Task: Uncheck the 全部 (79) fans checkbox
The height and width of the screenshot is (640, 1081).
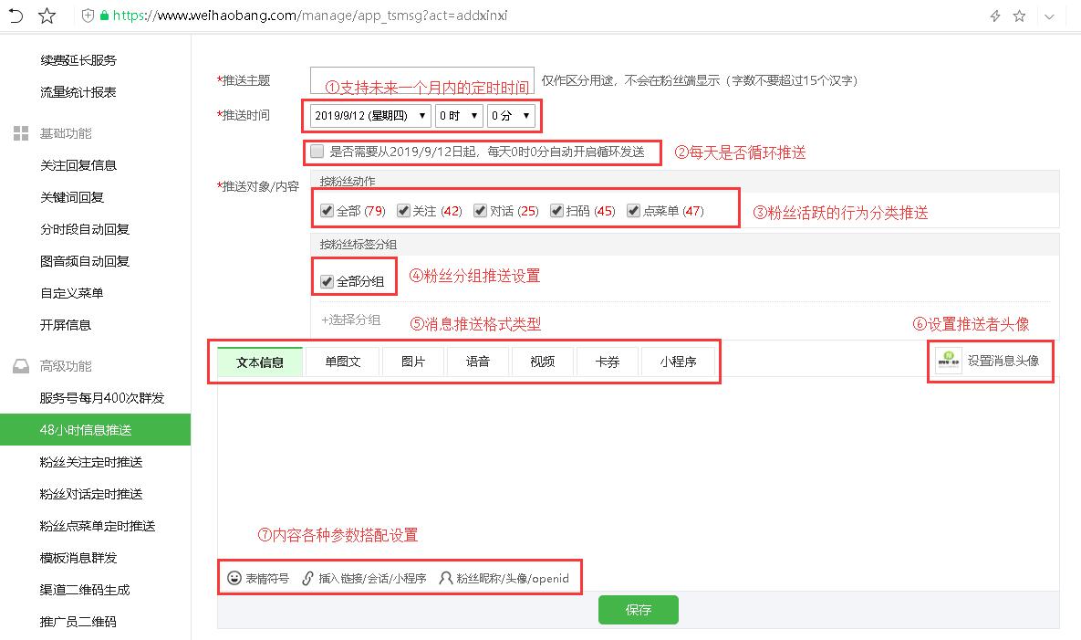Action: click(x=327, y=211)
